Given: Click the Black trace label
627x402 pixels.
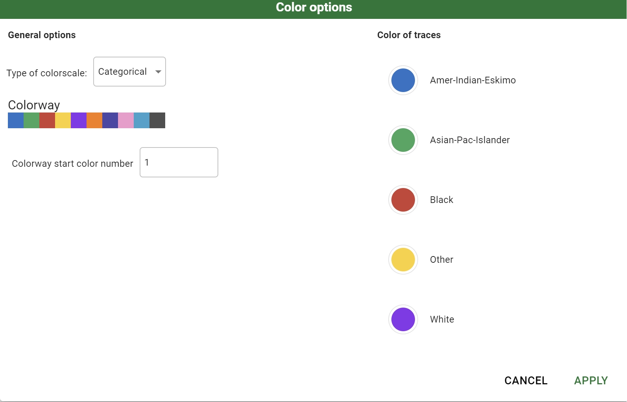Looking at the screenshot, I should 441,200.
